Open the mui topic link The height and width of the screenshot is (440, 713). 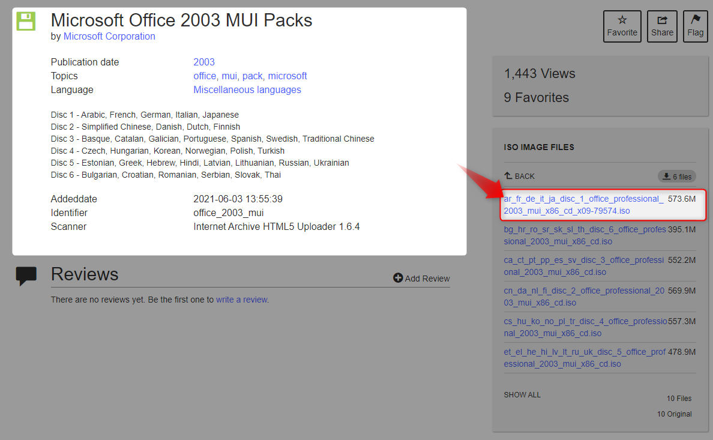[229, 76]
